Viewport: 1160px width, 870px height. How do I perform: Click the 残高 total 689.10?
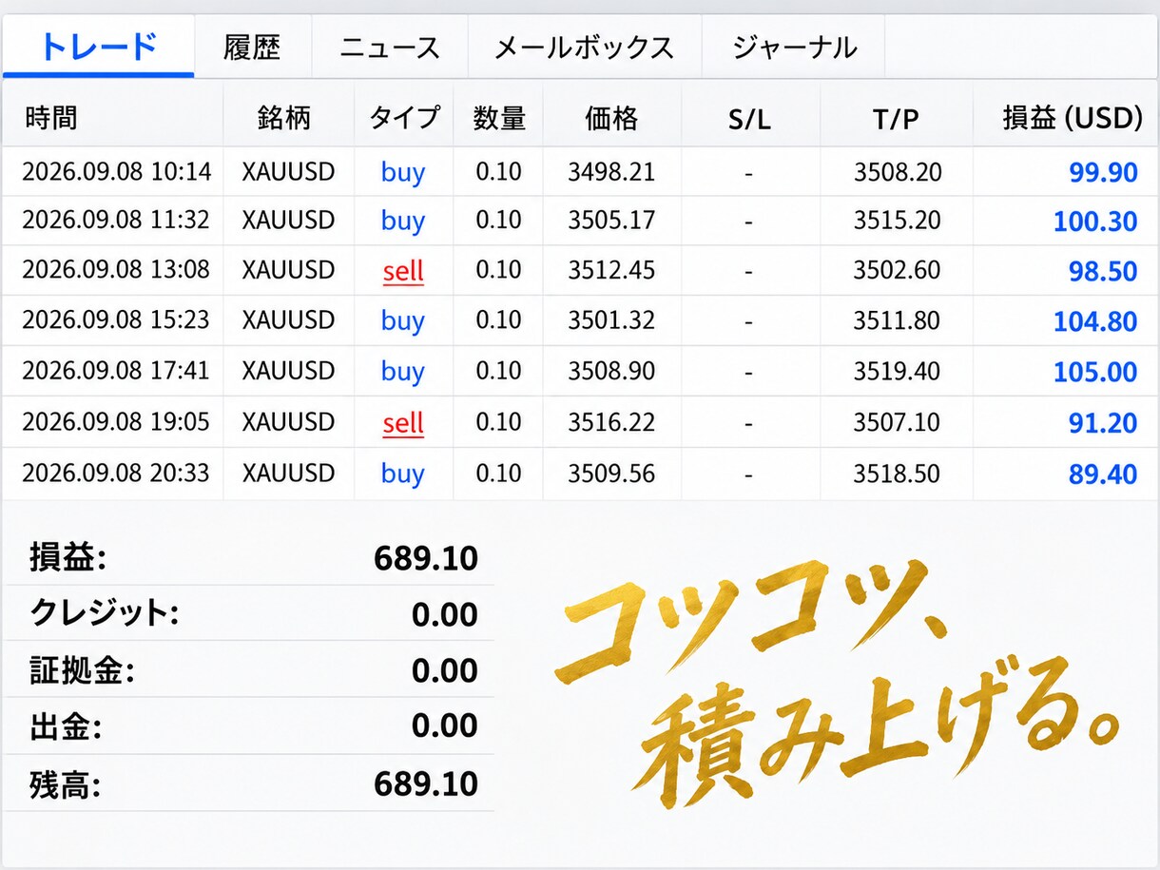click(426, 784)
